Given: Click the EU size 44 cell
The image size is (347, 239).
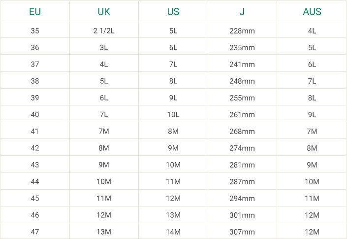Looking at the screenshot, I should tap(35, 182).
